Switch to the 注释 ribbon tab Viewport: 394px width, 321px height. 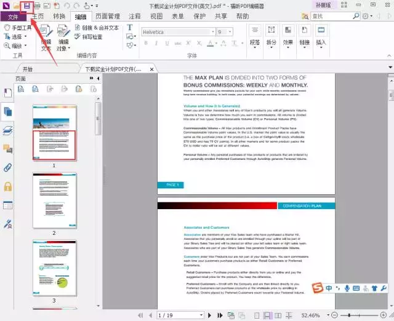tap(135, 17)
